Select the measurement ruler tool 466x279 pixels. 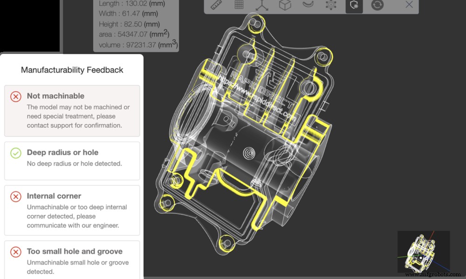(x=215, y=6)
